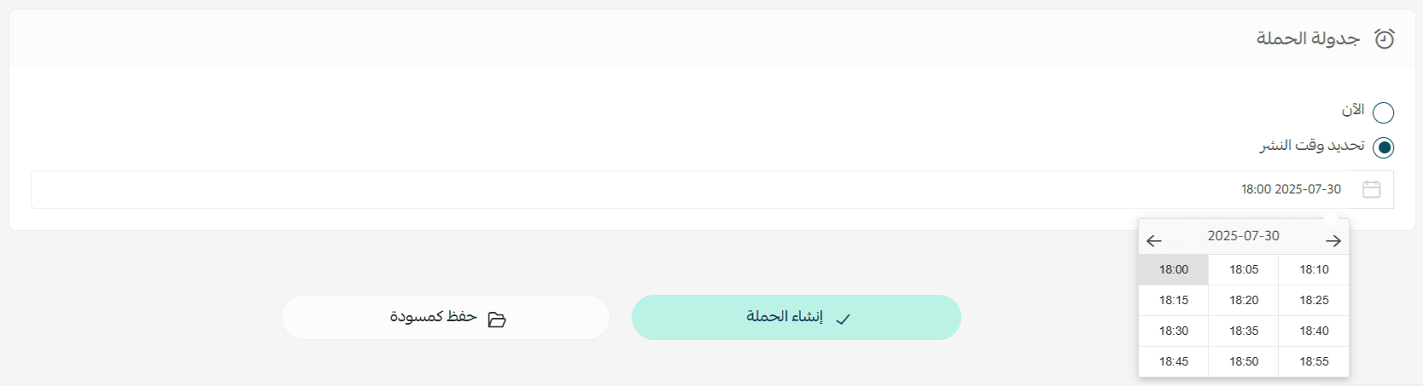Click the 2025-07-30 date header in picker
1423x386 pixels.
tap(1243, 236)
